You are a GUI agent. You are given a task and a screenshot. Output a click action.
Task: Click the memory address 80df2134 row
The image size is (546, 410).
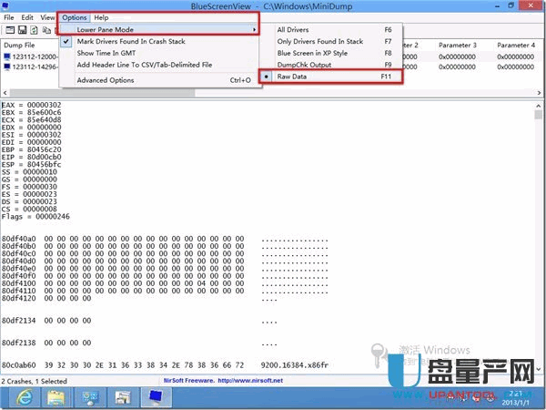click(x=139, y=321)
